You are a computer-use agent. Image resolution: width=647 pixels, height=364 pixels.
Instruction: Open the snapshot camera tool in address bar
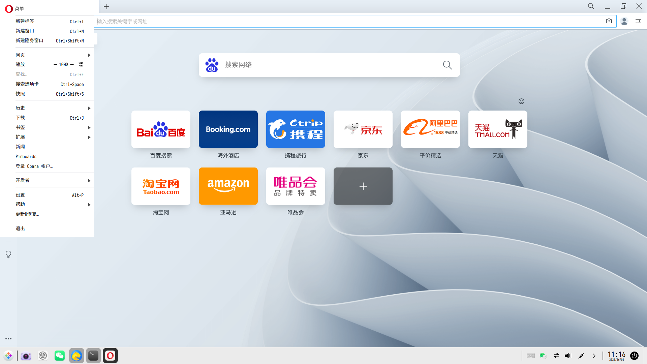(x=609, y=21)
